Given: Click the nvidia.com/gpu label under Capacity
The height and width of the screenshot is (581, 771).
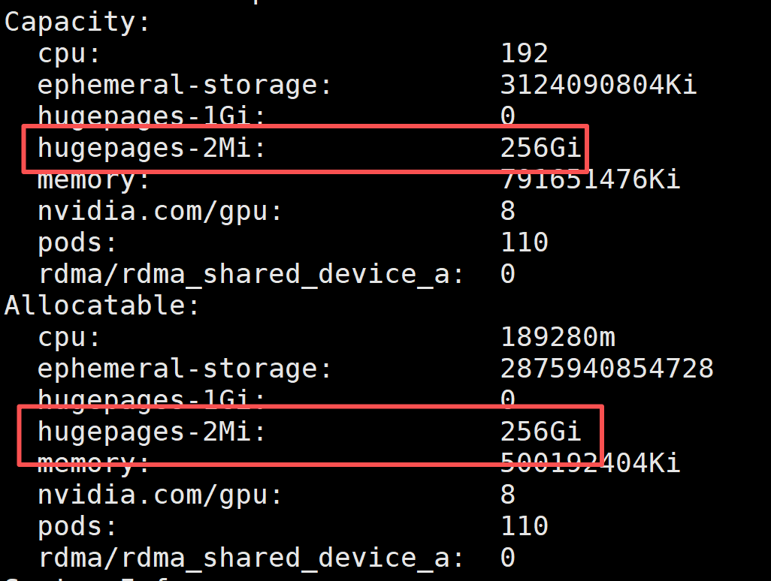Looking at the screenshot, I should (160, 211).
